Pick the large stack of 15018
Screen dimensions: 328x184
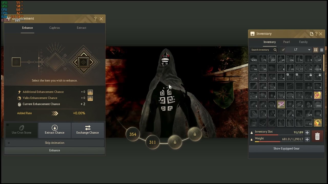point(318,68)
